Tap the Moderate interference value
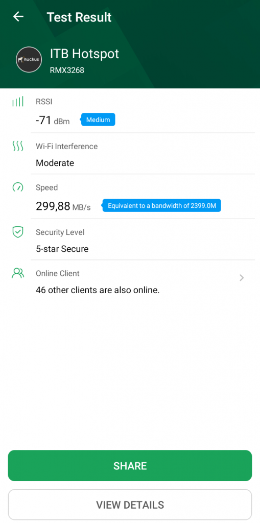The height and width of the screenshot is (523, 260). point(55,163)
